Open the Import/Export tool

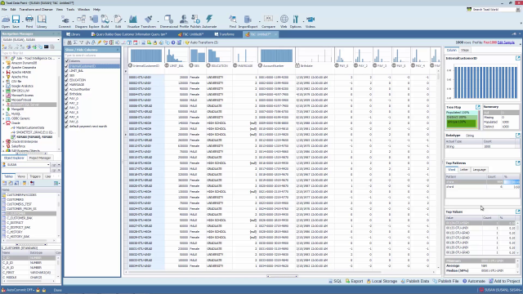click(x=248, y=21)
